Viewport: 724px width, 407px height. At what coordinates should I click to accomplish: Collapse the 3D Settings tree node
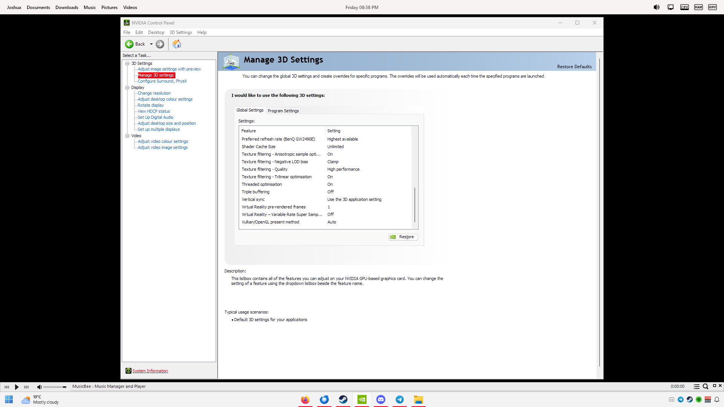127,63
